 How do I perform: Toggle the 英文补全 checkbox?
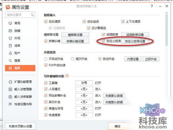pos(46,102)
